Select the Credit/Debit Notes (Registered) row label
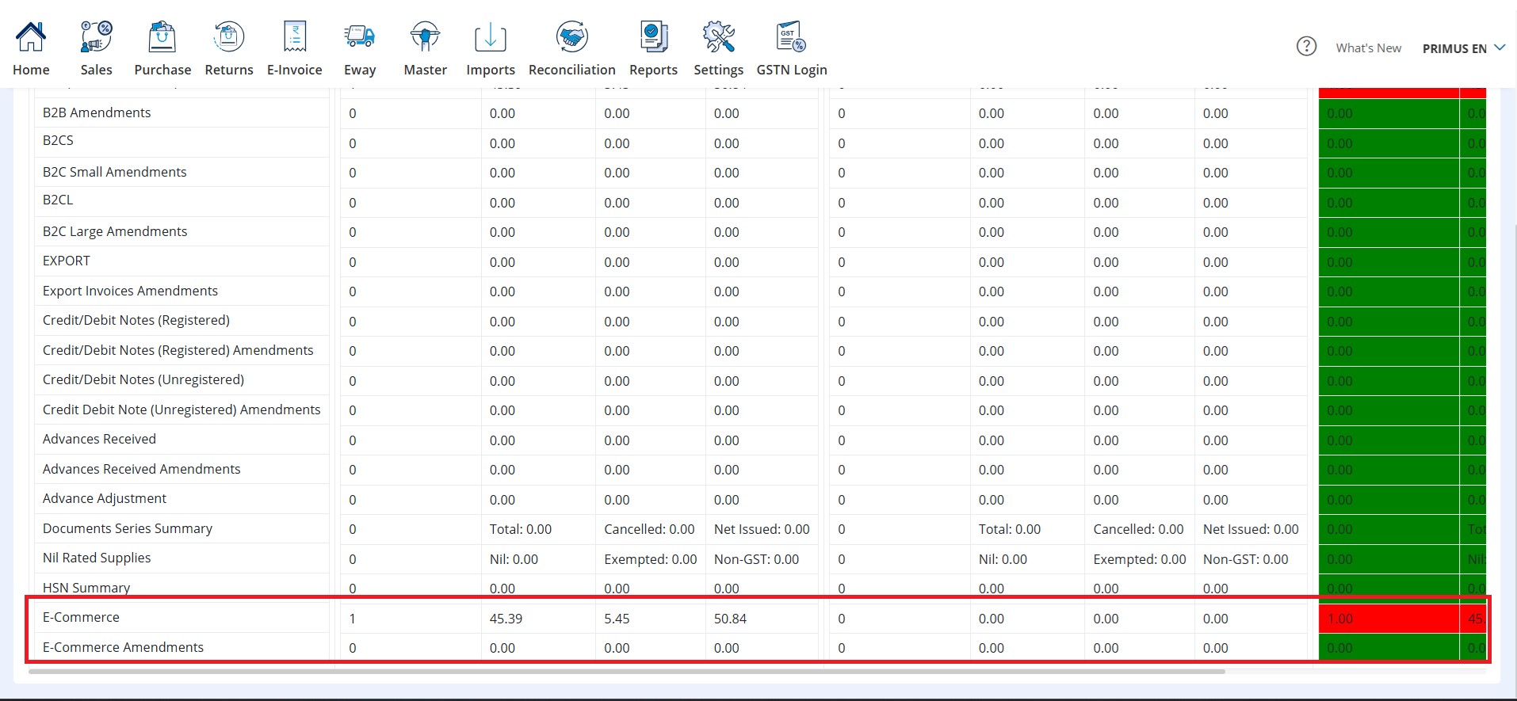 (136, 320)
